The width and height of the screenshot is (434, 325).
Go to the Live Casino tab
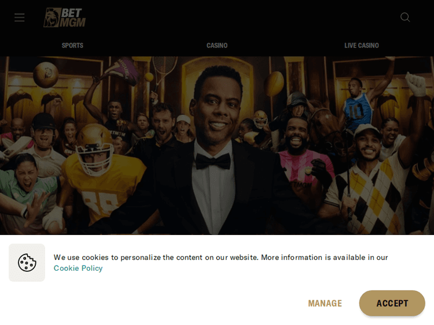click(362, 46)
